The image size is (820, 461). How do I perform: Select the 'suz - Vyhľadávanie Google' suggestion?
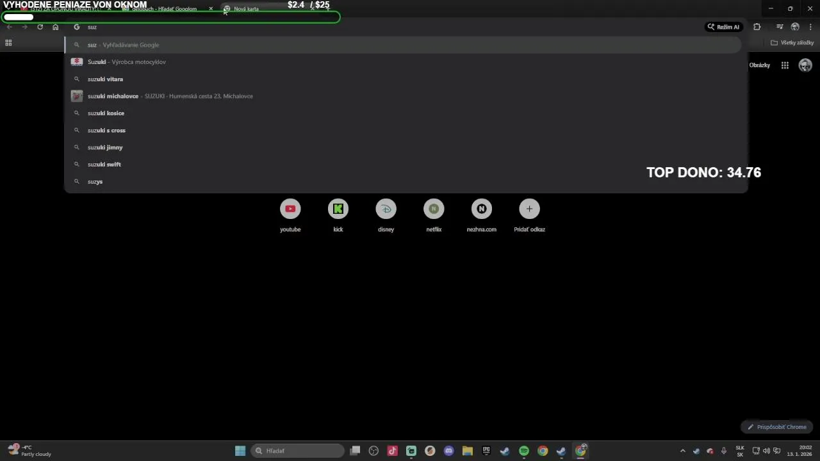(x=403, y=45)
